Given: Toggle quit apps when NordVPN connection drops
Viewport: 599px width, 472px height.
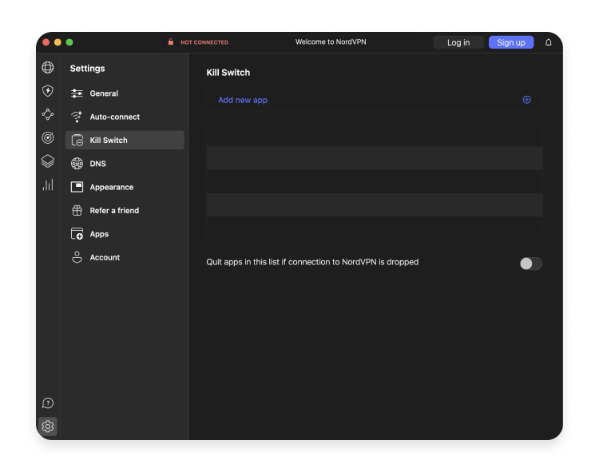Looking at the screenshot, I should coord(530,264).
